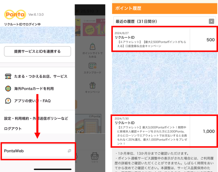218x172 pixels.
Task: Click the Ver.6.13.0 version label
Action: point(36,14)
